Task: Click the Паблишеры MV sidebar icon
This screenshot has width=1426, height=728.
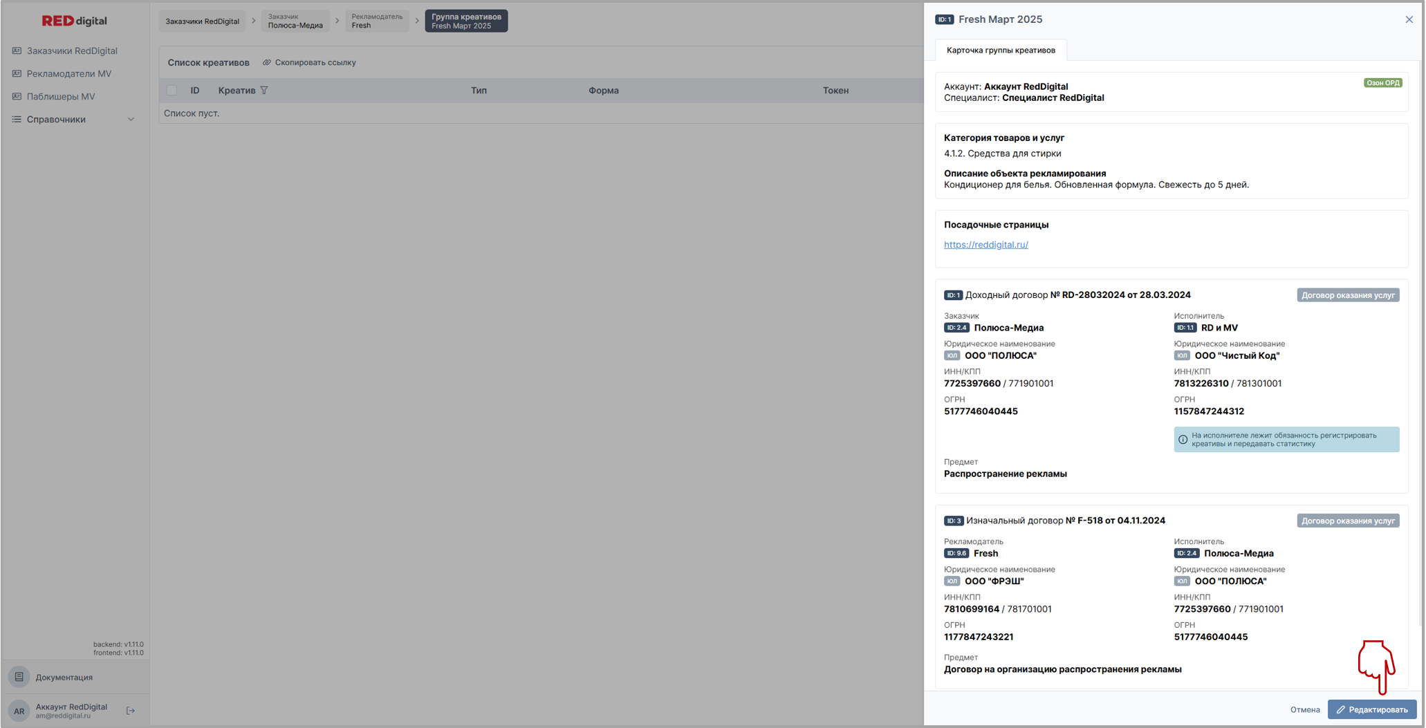Action: click(17, 97)
